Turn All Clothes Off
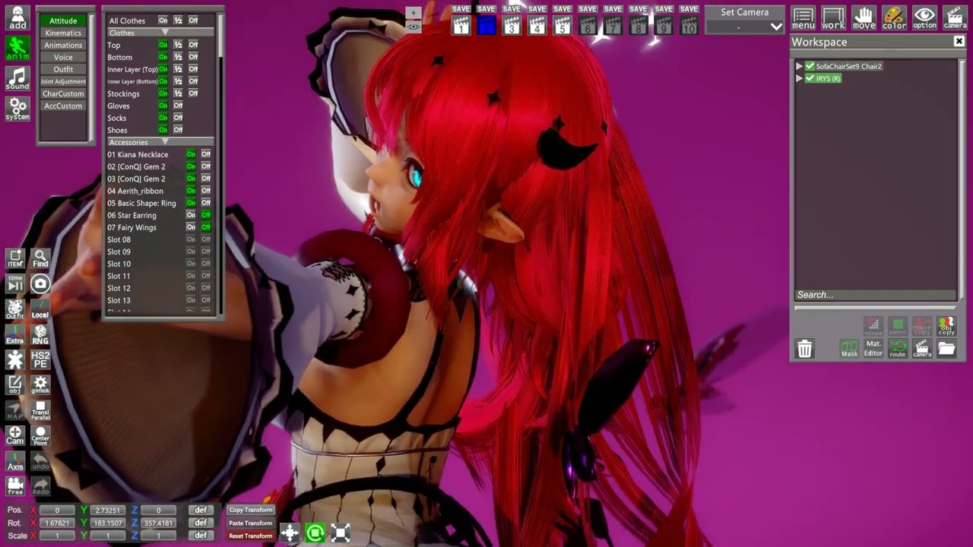973x547 pixels. 193,21
